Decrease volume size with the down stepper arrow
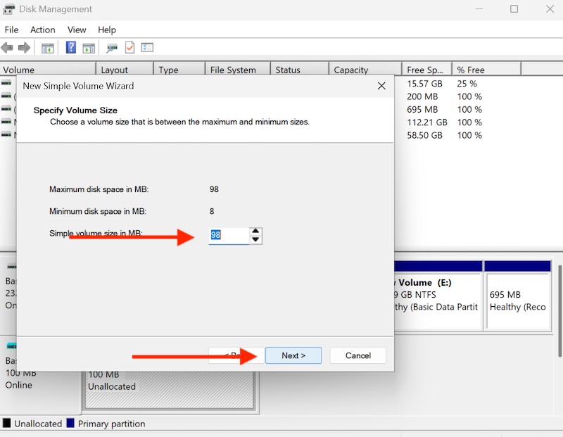The height and width of the screenshot is (437, 563). 255,239
